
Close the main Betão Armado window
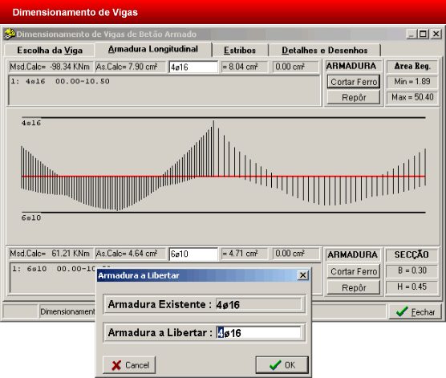(x=436, y=35)
